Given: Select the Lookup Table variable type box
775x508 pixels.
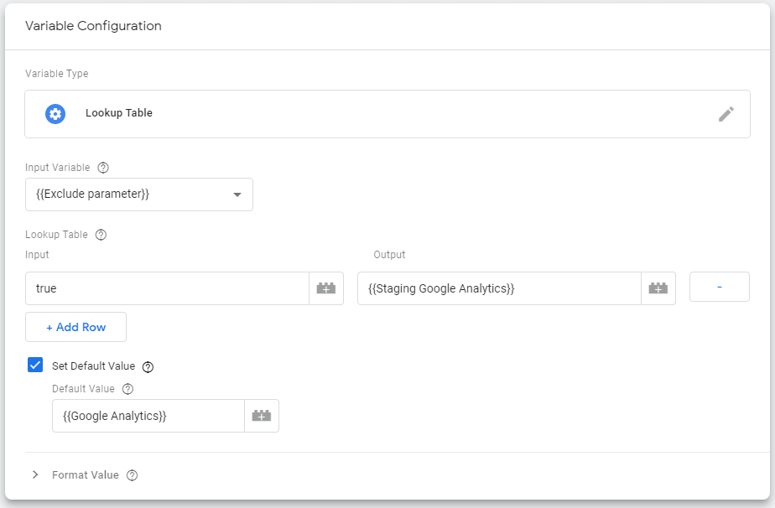Looking at the screenshot, I should pos(387,114).
